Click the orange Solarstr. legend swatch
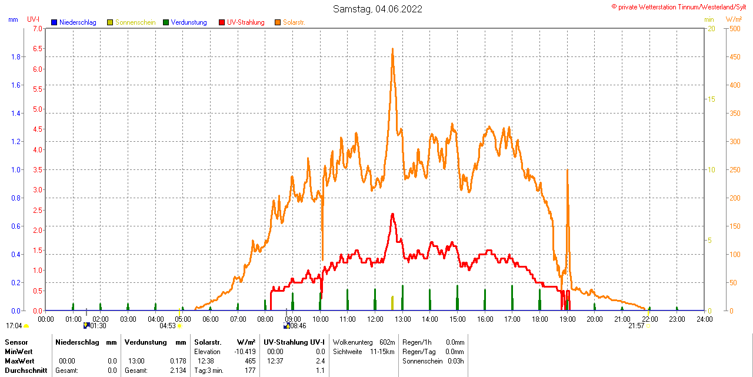753x377 pixels. coord(278,22)
